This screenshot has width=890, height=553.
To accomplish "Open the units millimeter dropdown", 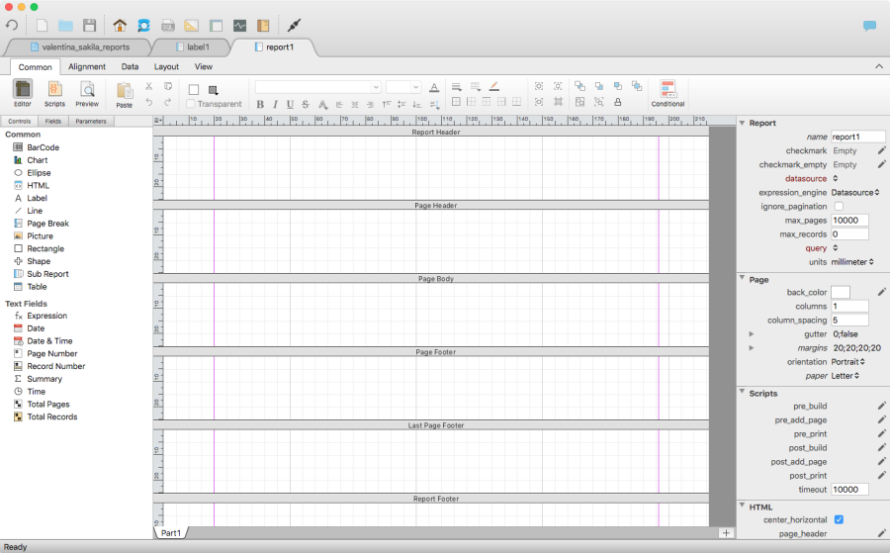I will 852,262.
